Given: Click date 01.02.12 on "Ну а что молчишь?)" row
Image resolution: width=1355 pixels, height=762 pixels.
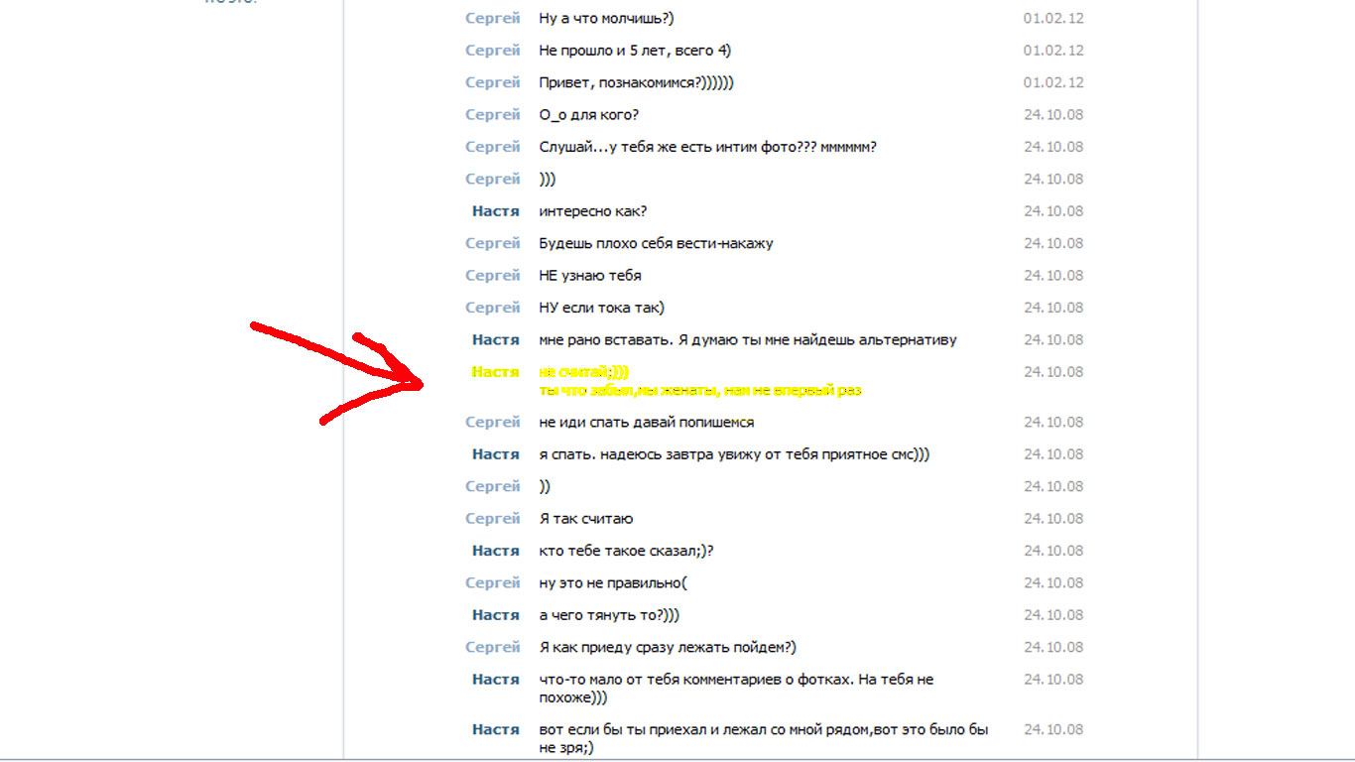Looking at the screenshot, I should [1053, 18].
